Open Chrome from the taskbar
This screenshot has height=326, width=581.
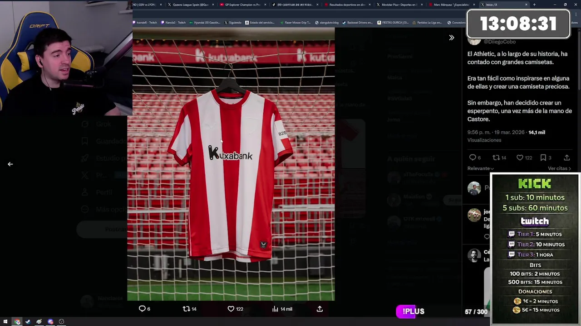click(x=17, y=321)
